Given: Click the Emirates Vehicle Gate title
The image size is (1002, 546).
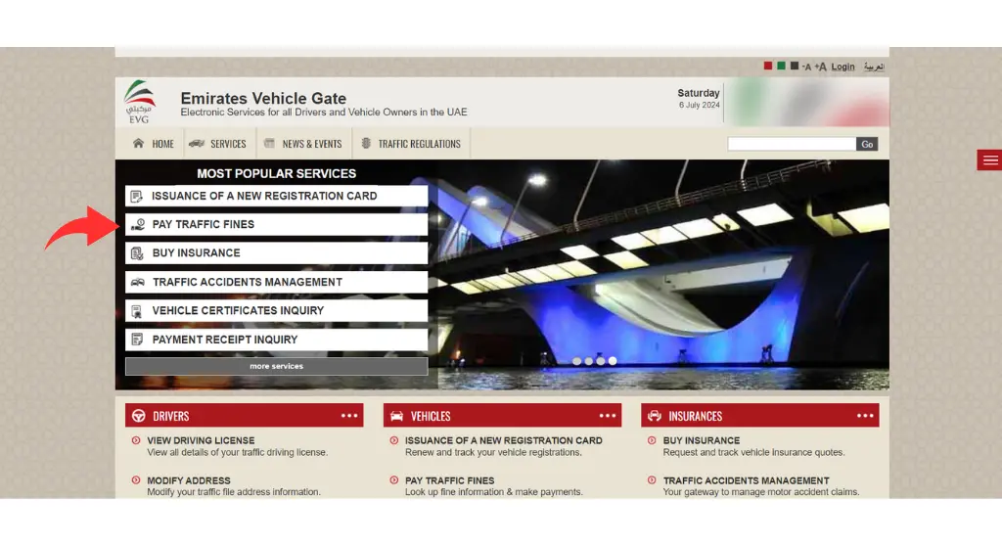Looking at the screenshot, I should tap(263, 99).
